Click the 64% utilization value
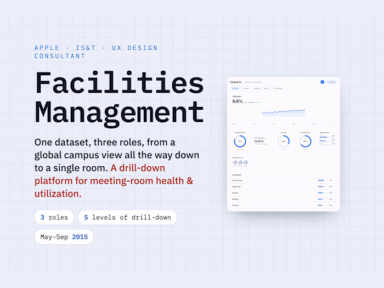Image resolution: width=384 pixels, height=288 pixels. [x=238, y=101]
